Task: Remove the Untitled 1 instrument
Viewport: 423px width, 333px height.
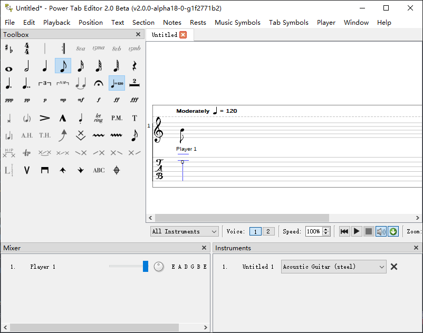Action: [394, 267]
